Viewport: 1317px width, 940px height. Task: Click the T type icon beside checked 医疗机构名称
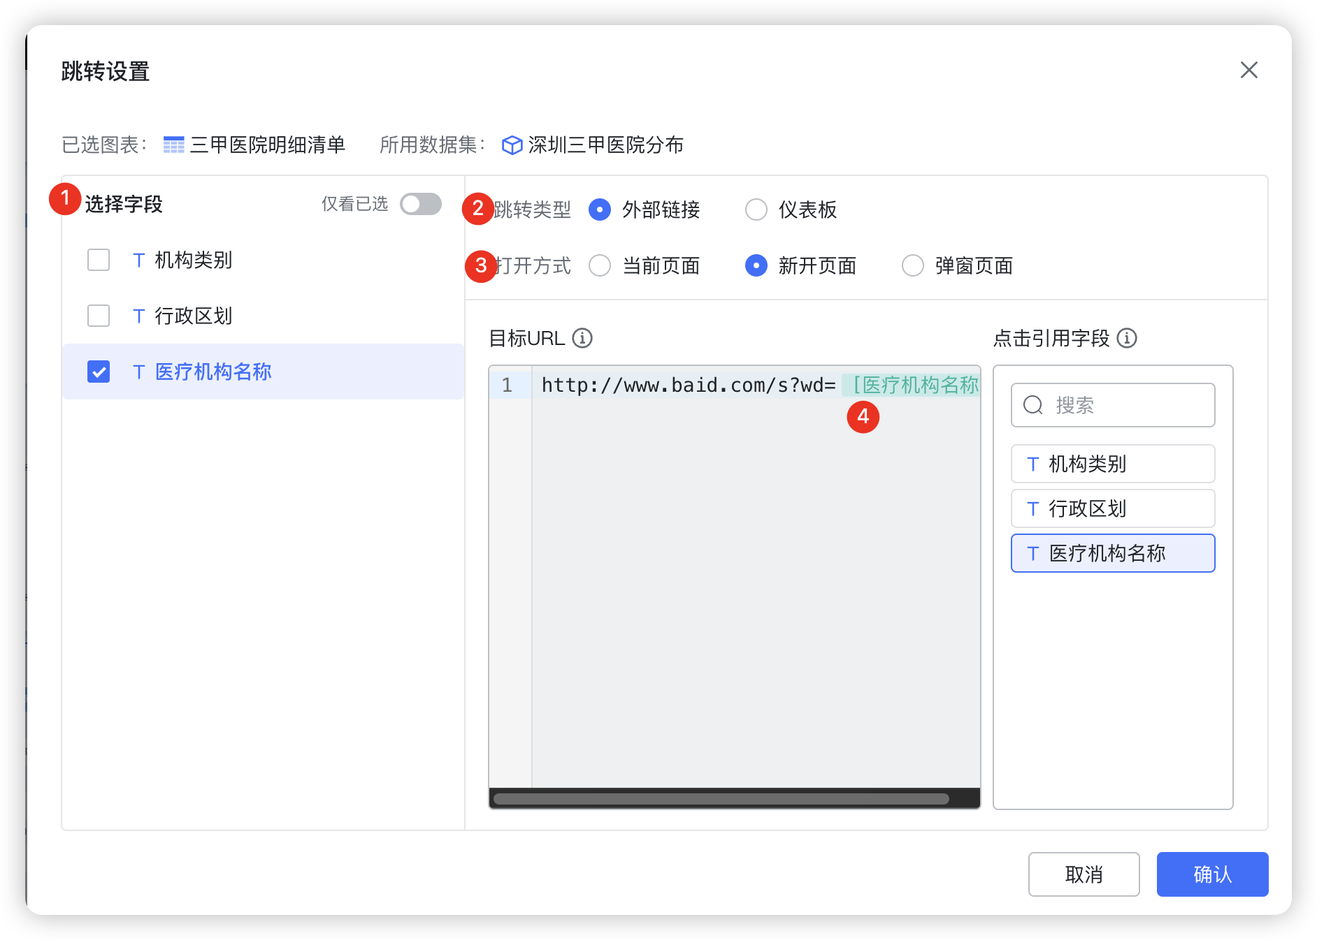tap(138, 372)
